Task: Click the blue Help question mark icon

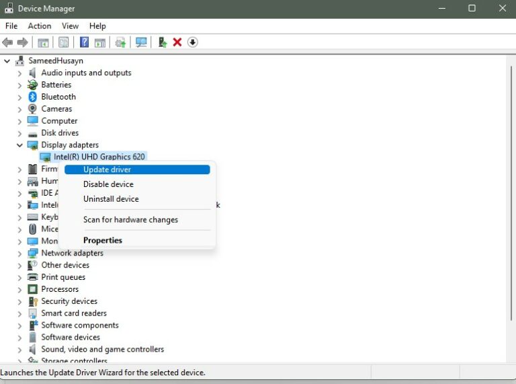Action: [x=84, y=42]
